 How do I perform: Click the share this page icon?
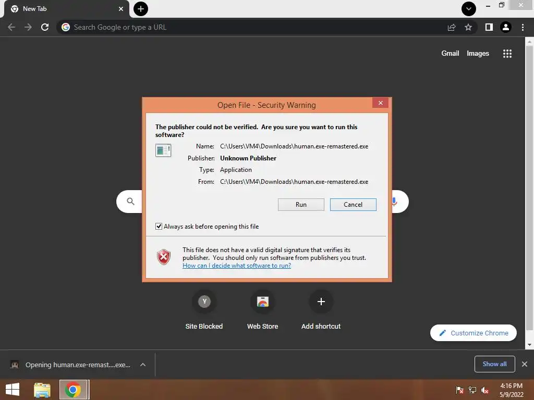click(452, 27)
